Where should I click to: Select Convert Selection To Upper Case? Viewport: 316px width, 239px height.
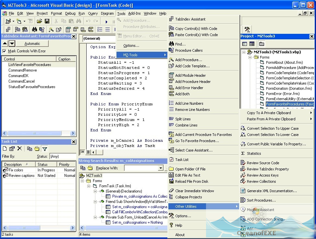coord(277,128)
